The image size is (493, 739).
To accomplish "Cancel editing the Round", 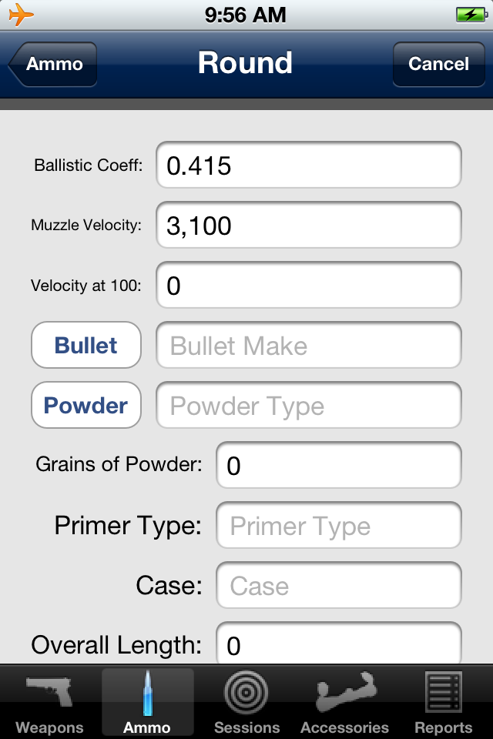I will pyautogui.click(x=438, y=64).
